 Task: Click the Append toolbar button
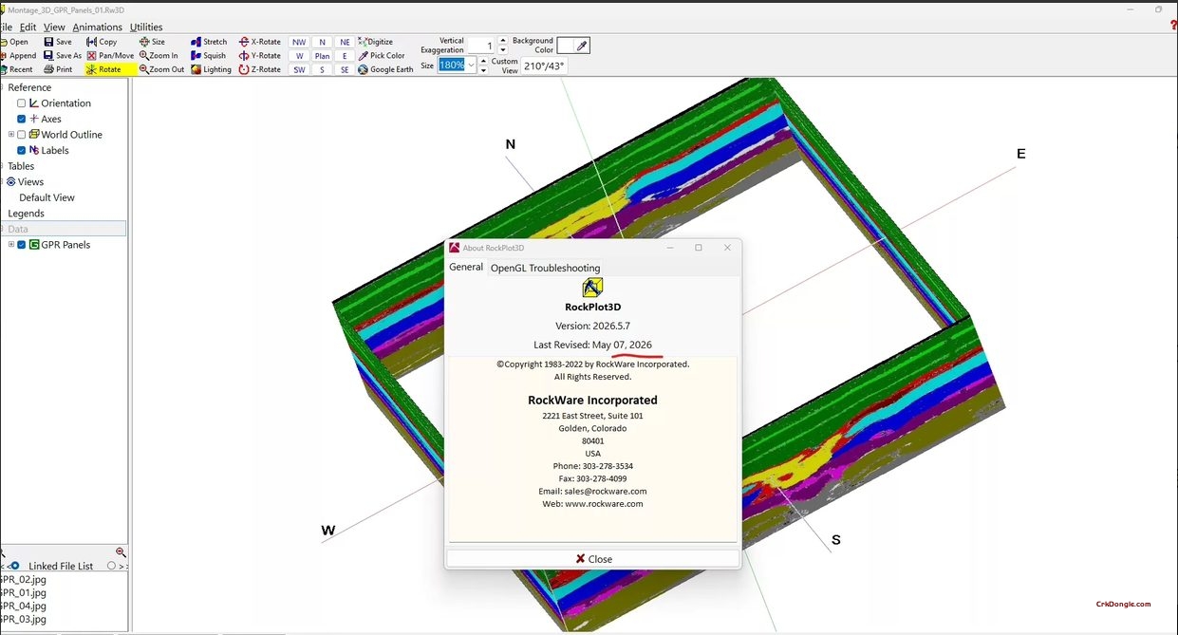pos(18,56)
